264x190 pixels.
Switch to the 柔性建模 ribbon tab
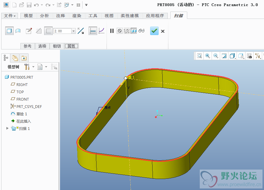pos(130,16)
